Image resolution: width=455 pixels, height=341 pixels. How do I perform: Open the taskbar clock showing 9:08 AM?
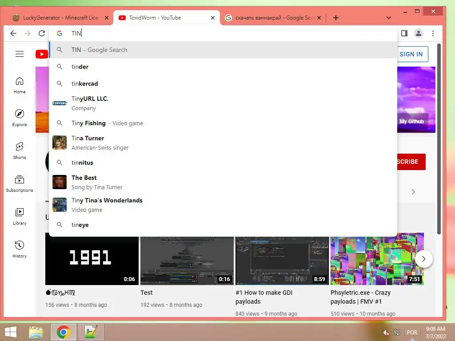tap(435, 333)
